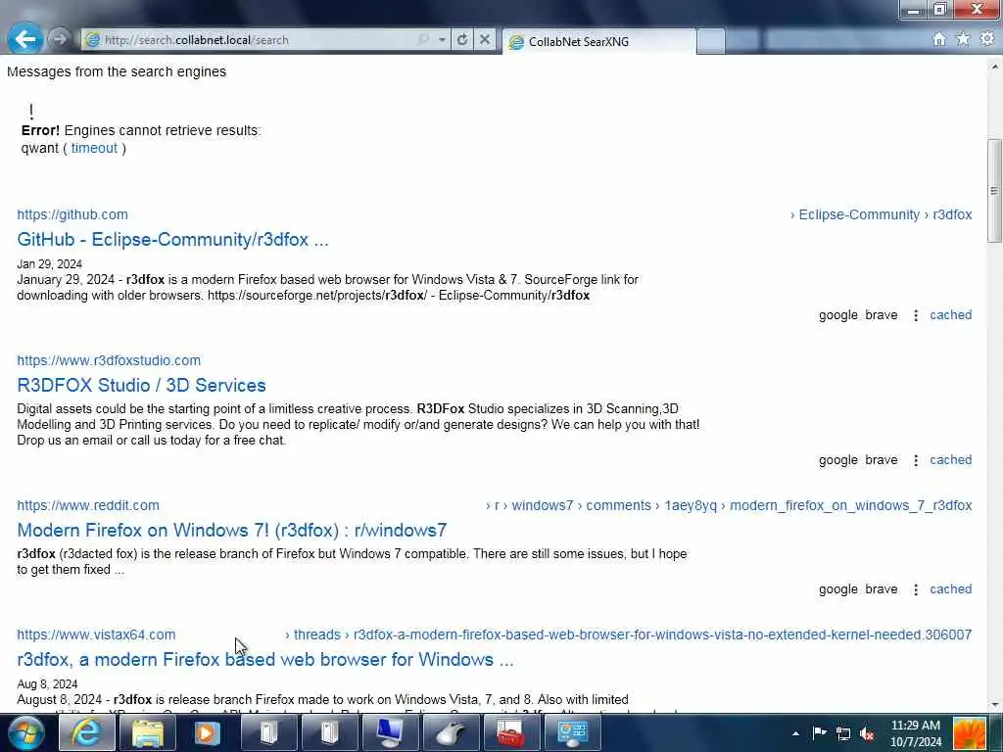This screenshot has height=752, width=1003.
Task: Open Action Center flag tray icon
Action: coord(819,732)
